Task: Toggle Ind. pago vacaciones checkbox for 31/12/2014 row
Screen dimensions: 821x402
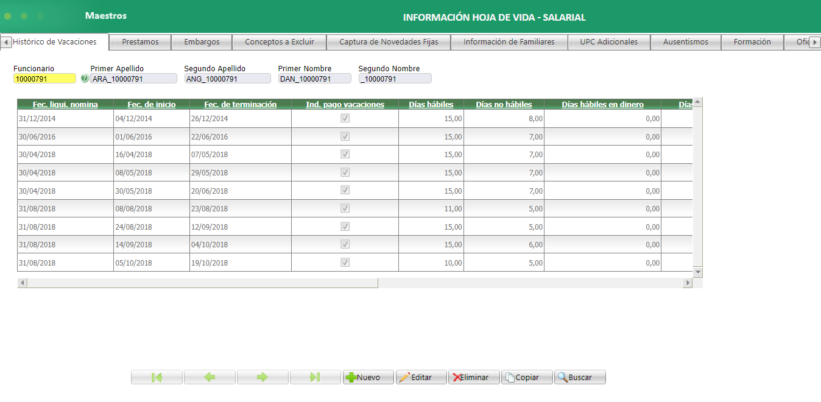Action: 345,118
